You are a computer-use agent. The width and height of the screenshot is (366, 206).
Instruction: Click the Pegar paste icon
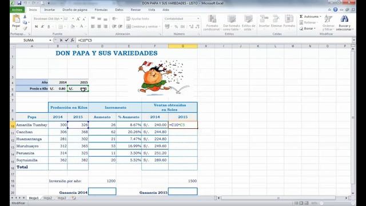coord(16,19)
